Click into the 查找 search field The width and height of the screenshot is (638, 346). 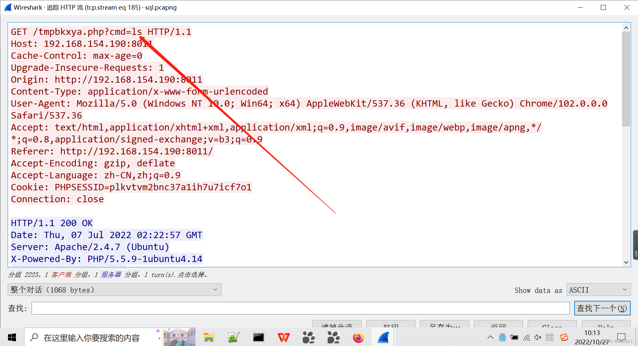click(301, 308)
